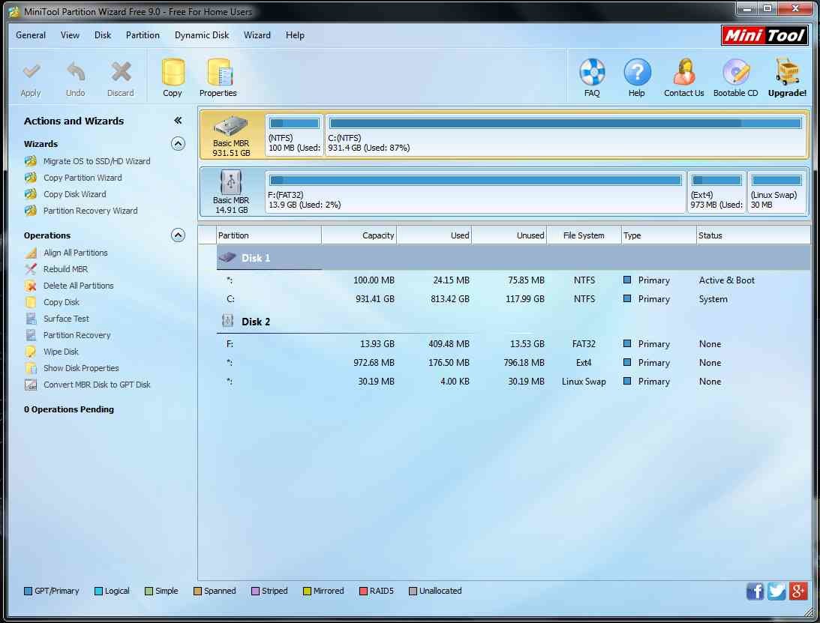
Task: Select the Disk 1 row in list
Action: click(513, 258)
